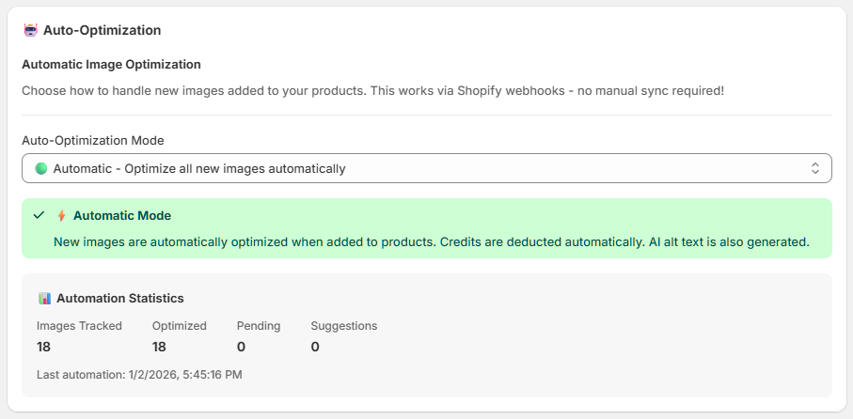The width and height of the screenshot is (853, 419).
Task: Open the Auto-Optimization Mode dropdown
Action: 427,168
